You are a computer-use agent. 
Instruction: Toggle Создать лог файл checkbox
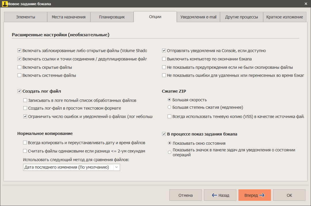point(20,91)
